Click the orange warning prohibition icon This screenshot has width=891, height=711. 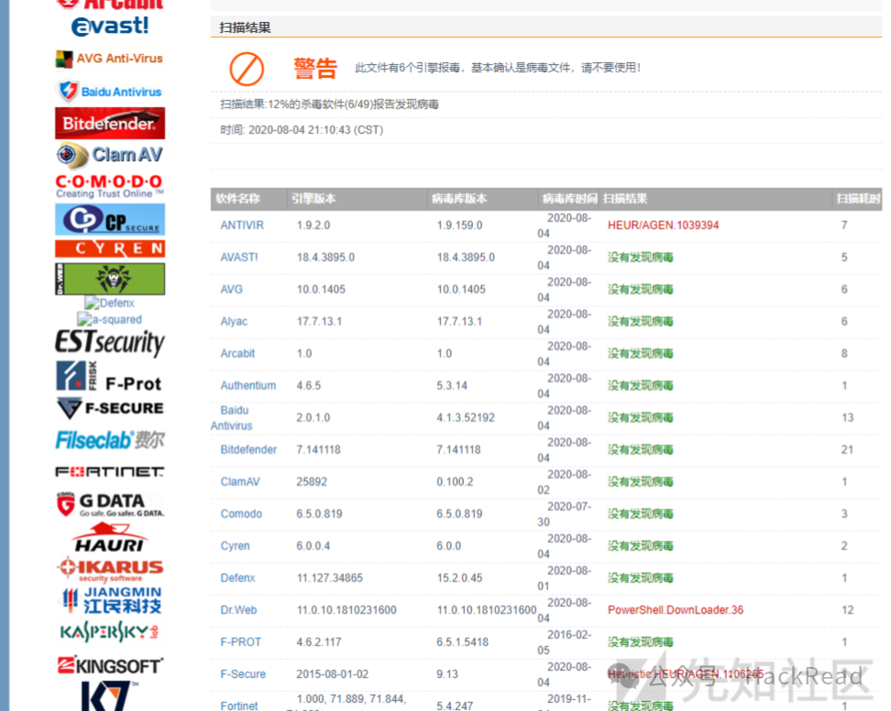(x=246, y=69)
